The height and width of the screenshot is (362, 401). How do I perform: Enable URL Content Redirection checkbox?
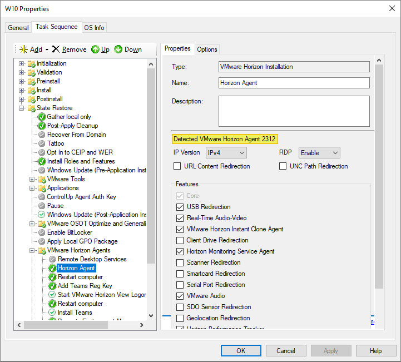[177, 166]
